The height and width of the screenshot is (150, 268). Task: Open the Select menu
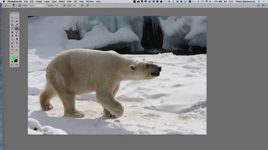coord(62,2)
